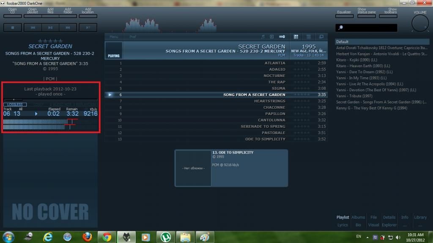Open Yanni - In My Time playlist
433x243 pixels.
point(361,78)
